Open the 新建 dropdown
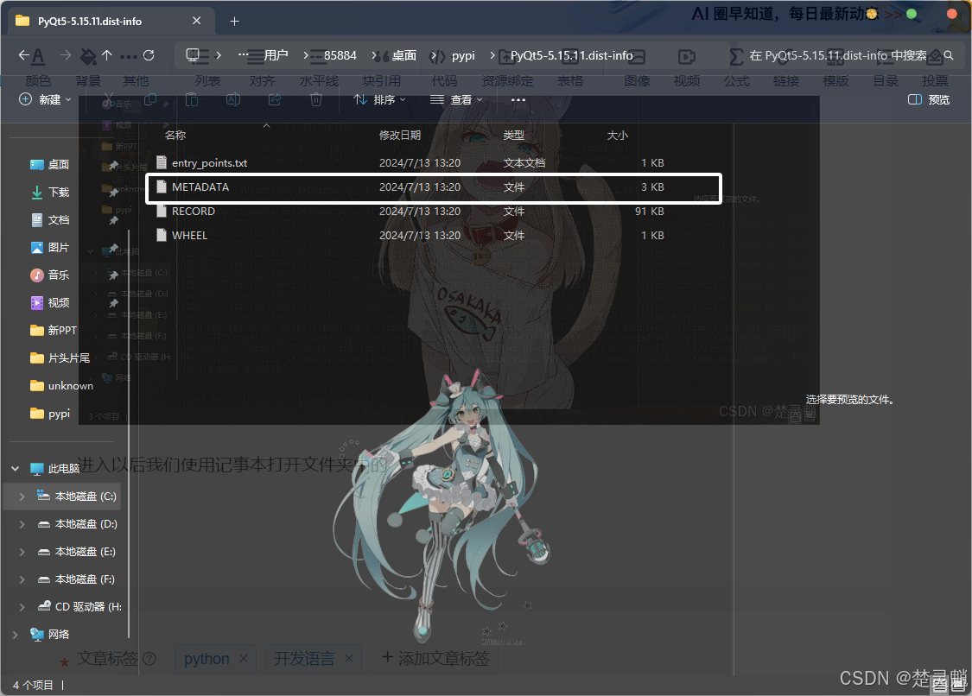Viewport: 972px width, 696px height. point(45,99)
